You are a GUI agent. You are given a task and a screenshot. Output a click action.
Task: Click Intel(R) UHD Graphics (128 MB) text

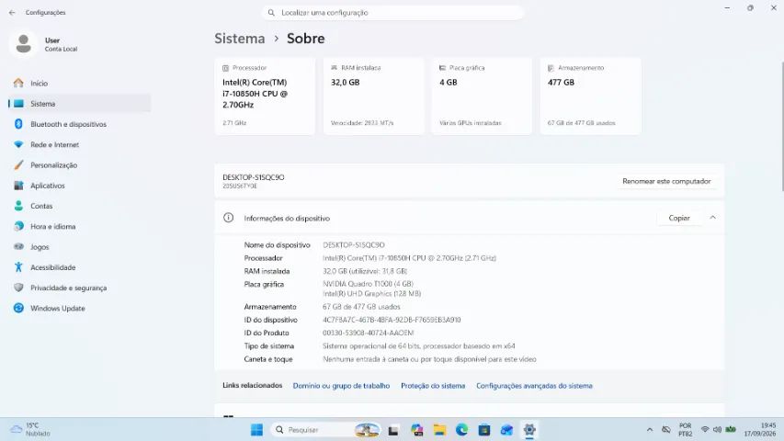pyautogui.click(x=371, y=293)
